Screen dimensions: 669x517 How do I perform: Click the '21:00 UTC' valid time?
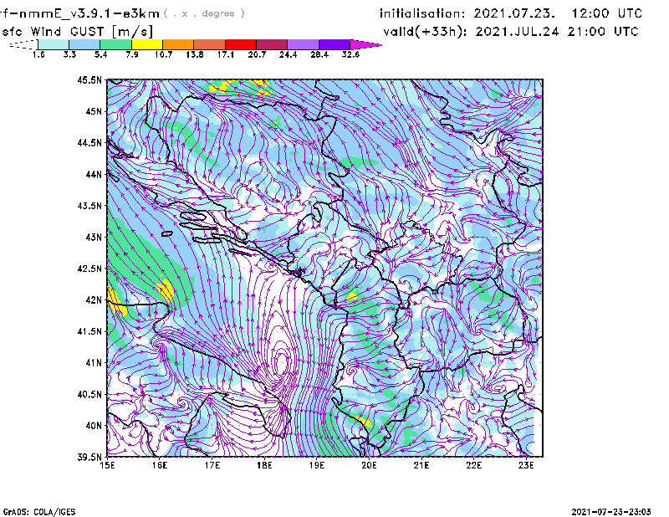(603, 32)
